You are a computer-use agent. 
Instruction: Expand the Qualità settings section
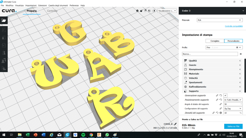coord(213,61)
